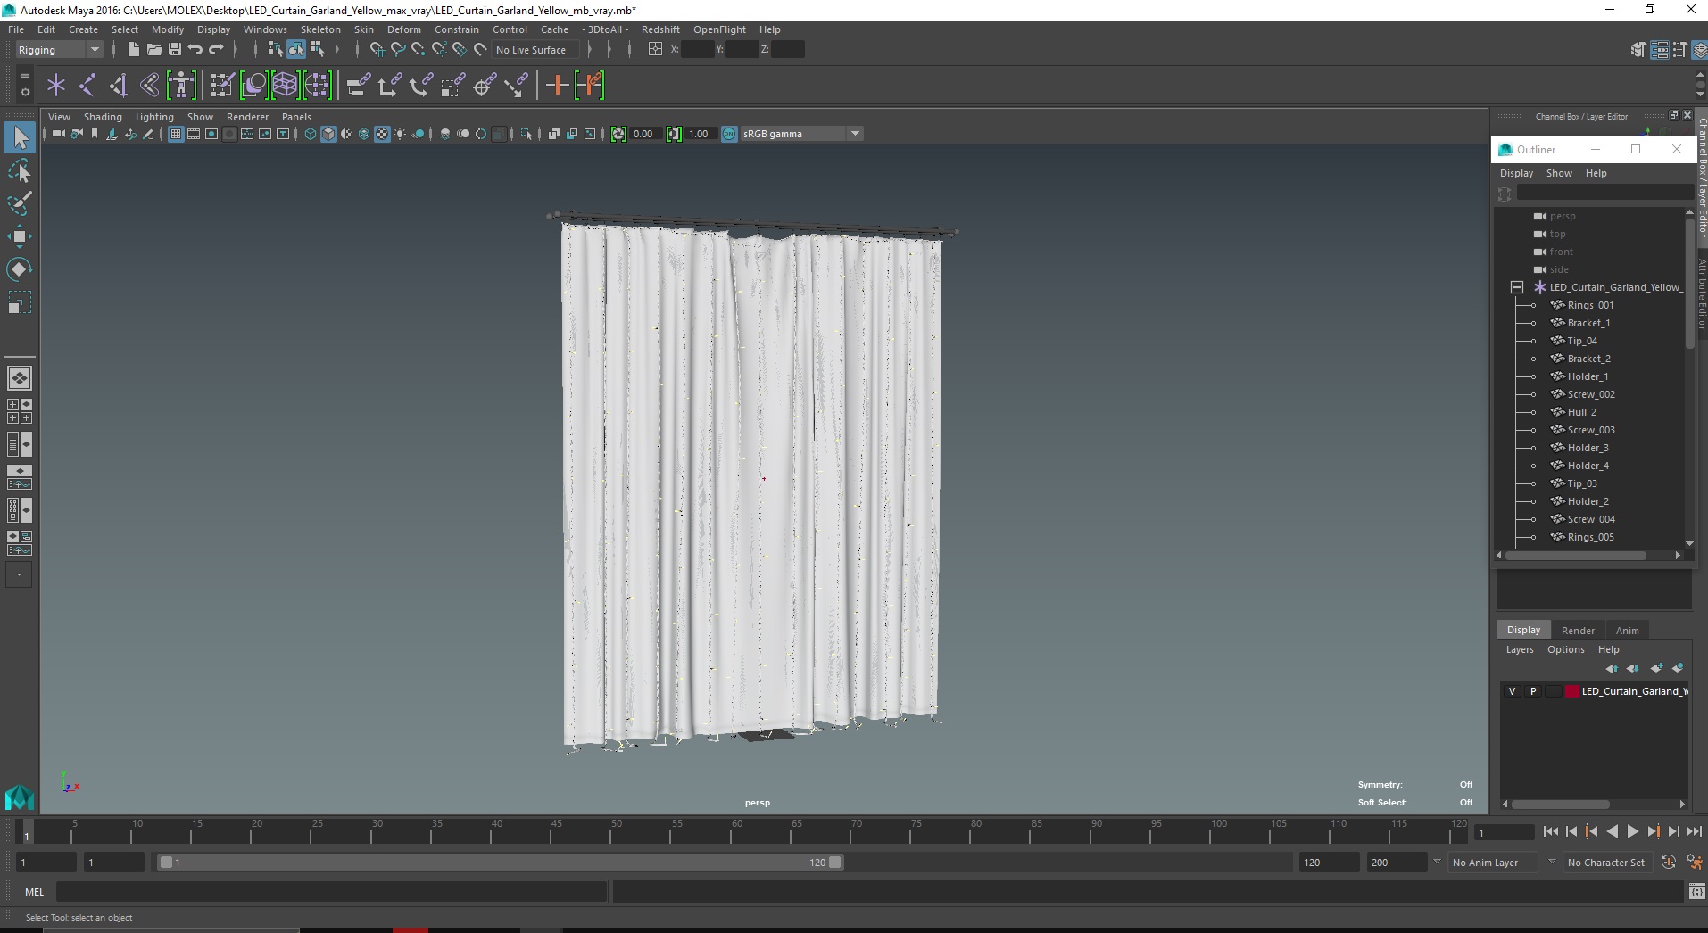Open the Script Editor icon
The height and width of the screenshot is (933, 1708).
point(1696,891)
